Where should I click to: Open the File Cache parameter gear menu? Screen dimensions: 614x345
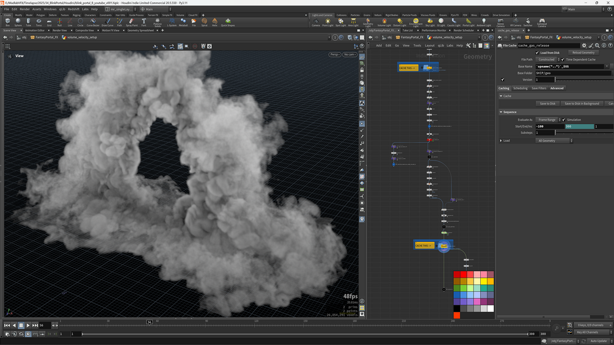tap(584, 45)
